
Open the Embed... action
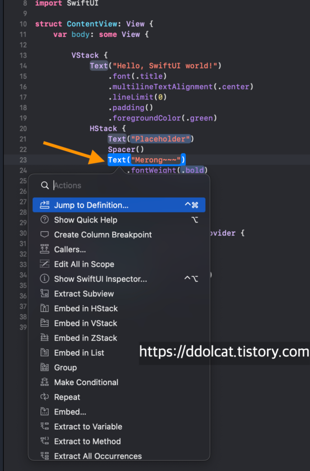[x=70, y=412]
